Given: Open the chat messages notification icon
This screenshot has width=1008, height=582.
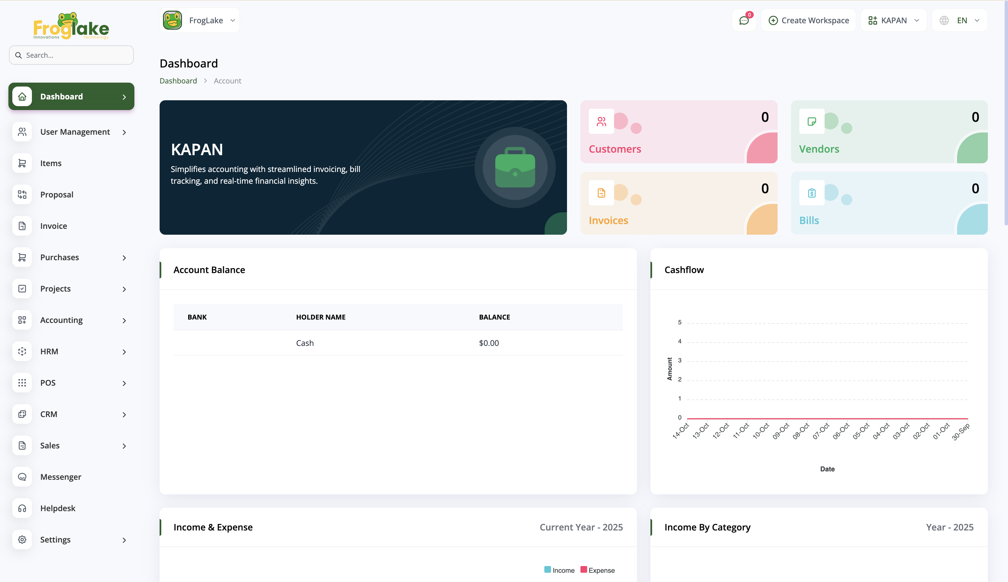Looking at the screenshot, I should (743, 20).
